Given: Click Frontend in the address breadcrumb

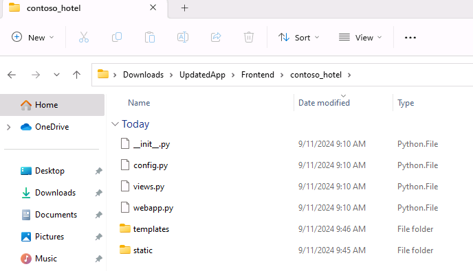Looking at the screenshot, I should click(x=258, y=75).
